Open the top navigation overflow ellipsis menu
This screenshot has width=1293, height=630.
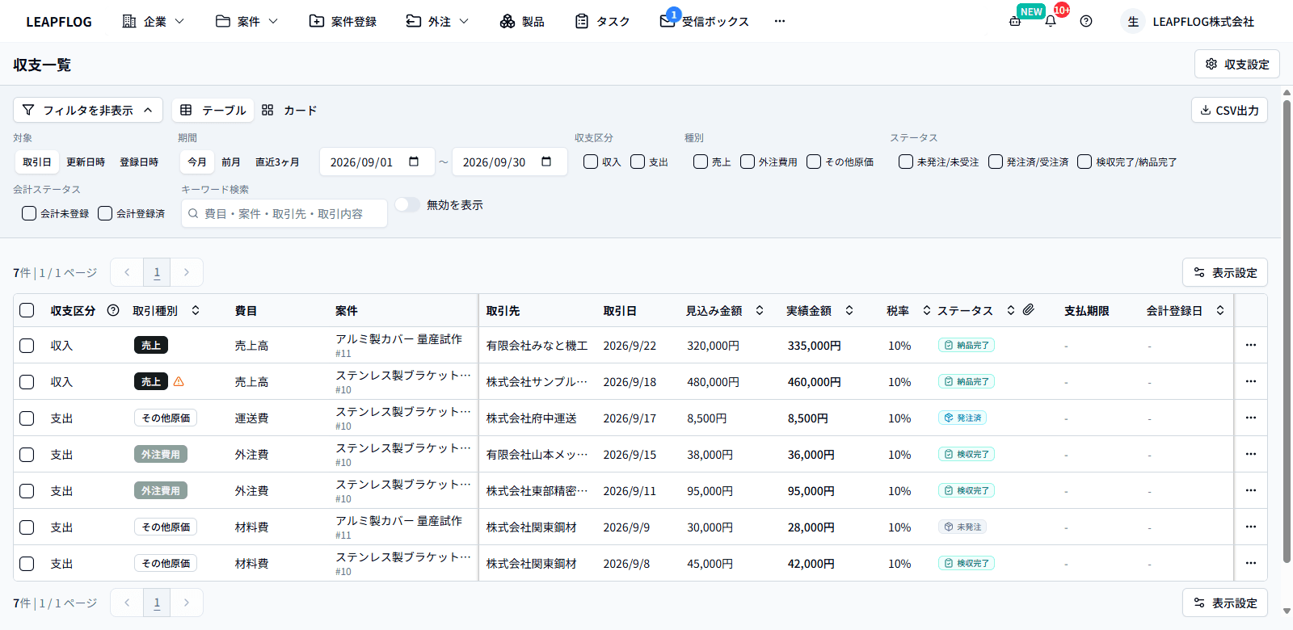pos(780,22)
